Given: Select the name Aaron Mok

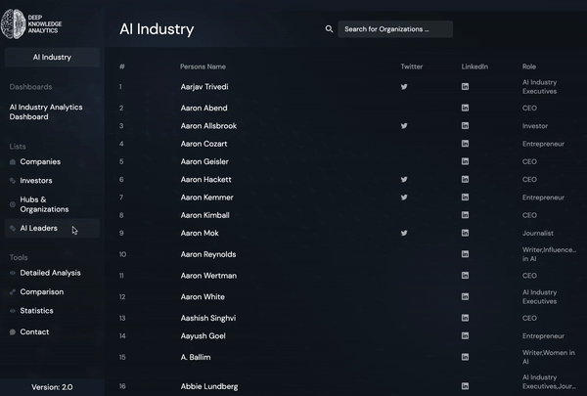Looking at the screenshot, I should click(200, 233).
